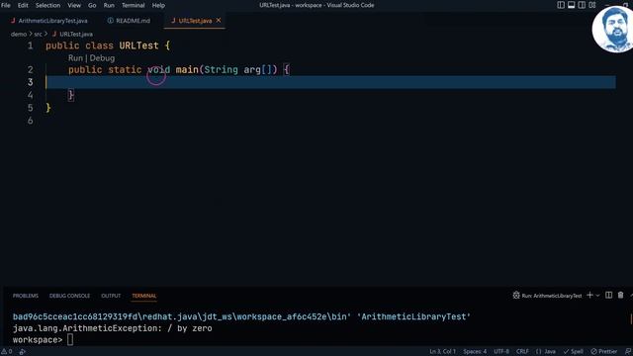Toggle bottom panel layout icon
633x356 pixels.
[x=572, y=5]
